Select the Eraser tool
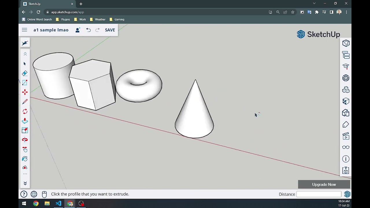 pos(25,73)
